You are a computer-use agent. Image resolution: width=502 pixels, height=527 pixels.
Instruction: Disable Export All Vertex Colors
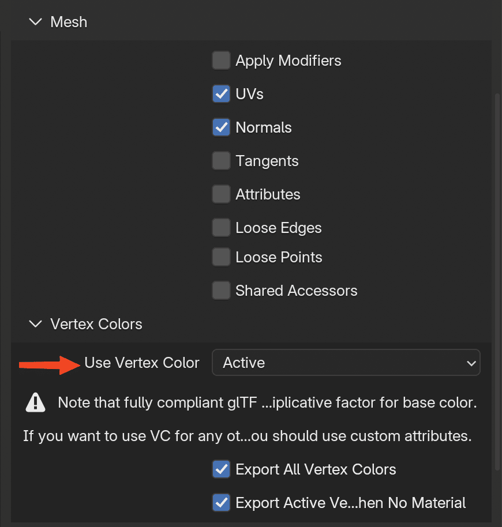(x=221, y=469)
